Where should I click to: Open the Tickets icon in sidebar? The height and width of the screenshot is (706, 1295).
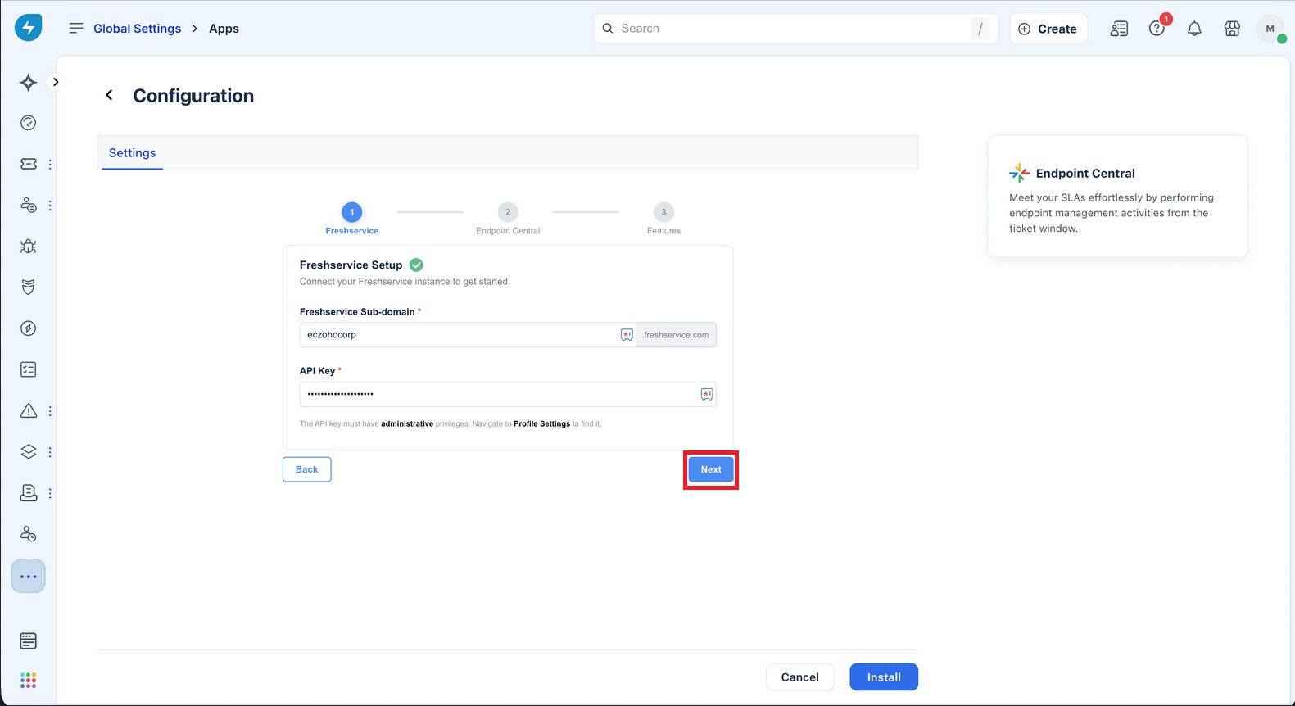[x=28, y=164]
